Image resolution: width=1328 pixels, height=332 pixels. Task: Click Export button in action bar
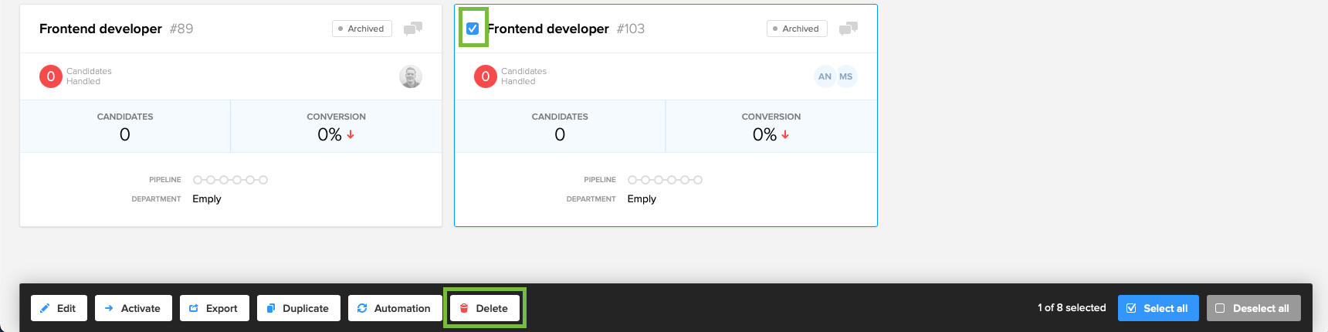pos(214,308)
